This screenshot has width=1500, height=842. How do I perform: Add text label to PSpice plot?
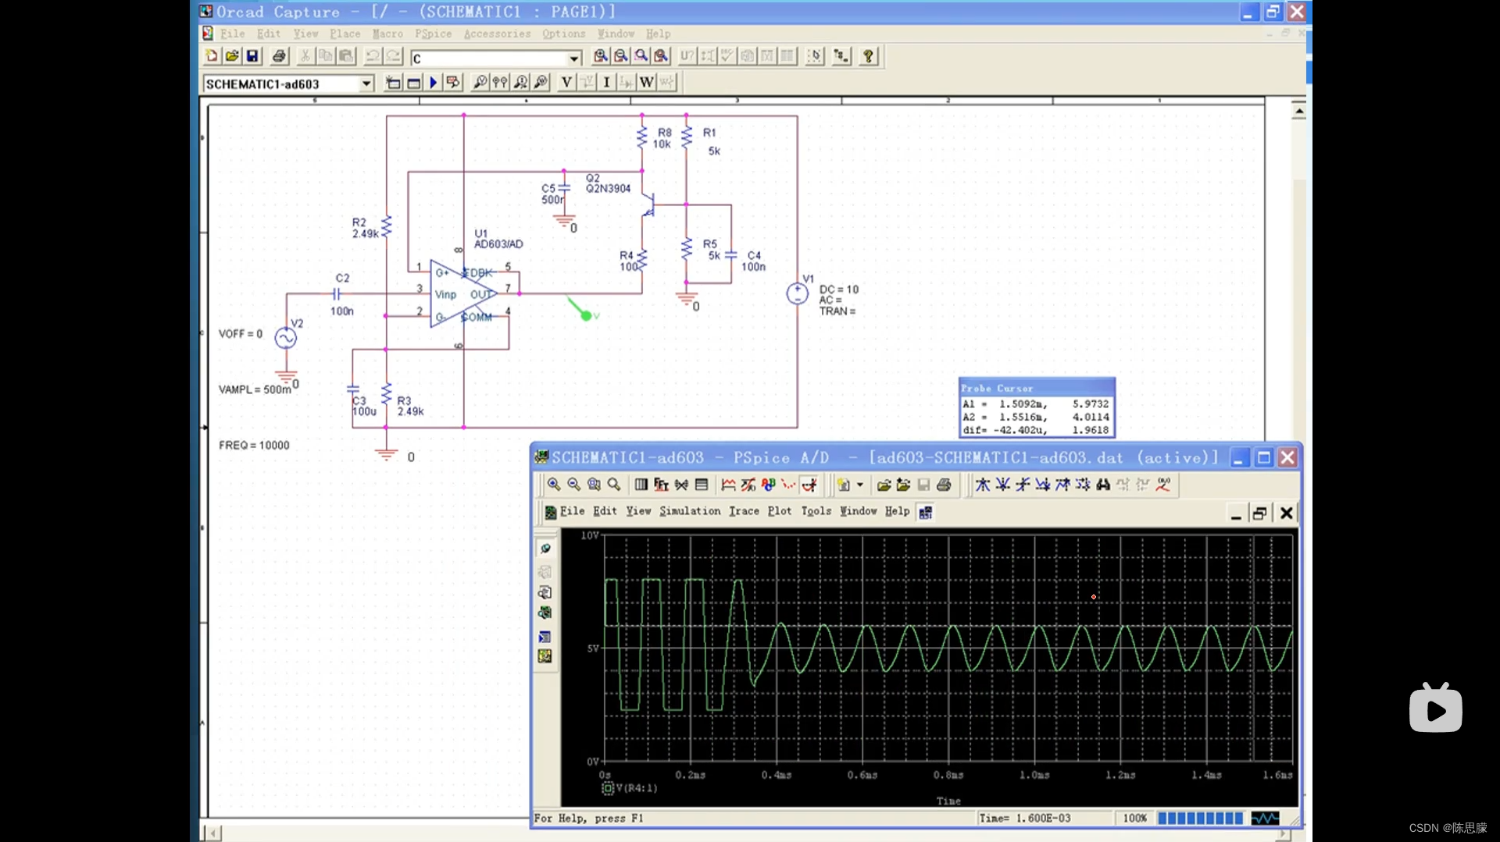tap(769, 485)
